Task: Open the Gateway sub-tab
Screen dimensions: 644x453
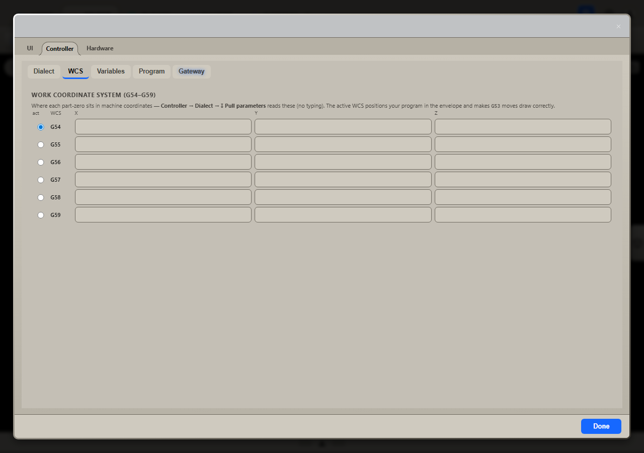Action: click(x=192, y=71)
